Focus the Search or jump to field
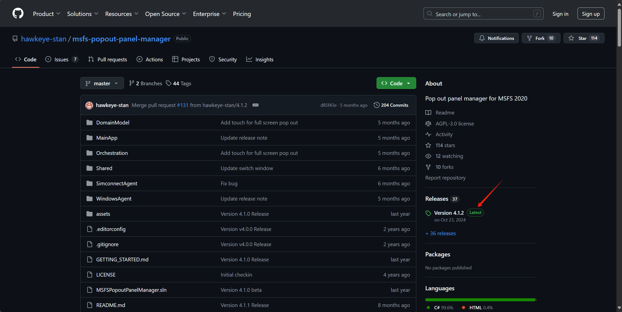Image resolution: width=622 pixels, height=312 pixels. (x=483, y=13)
